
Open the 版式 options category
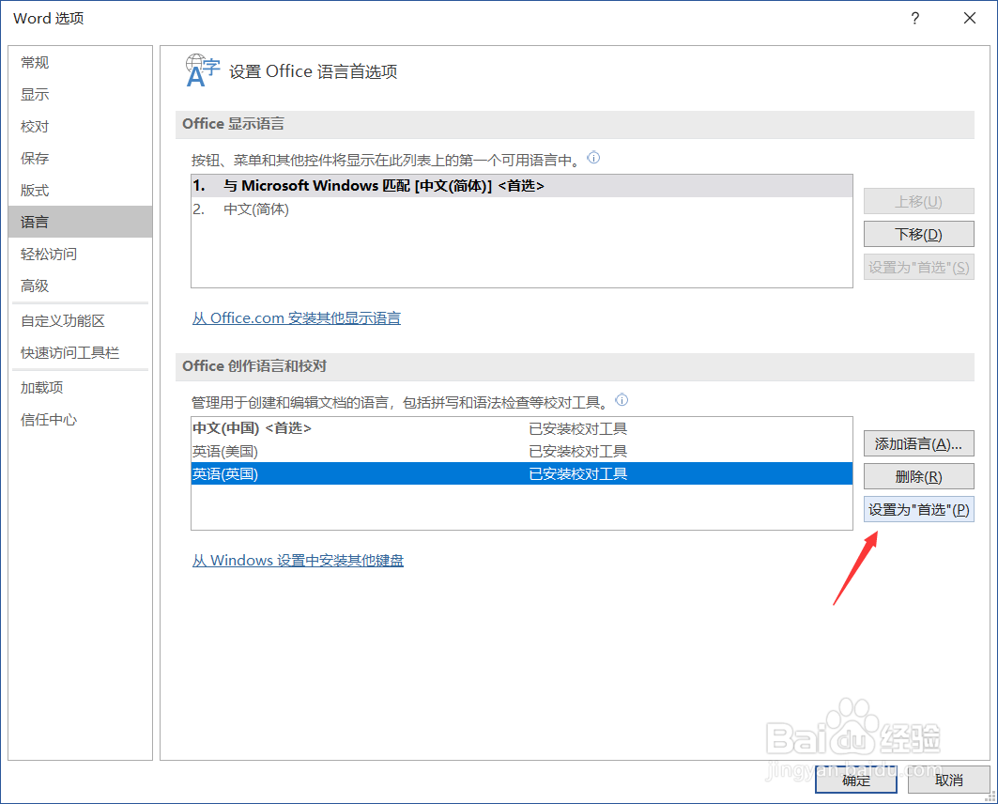[80, 190]
